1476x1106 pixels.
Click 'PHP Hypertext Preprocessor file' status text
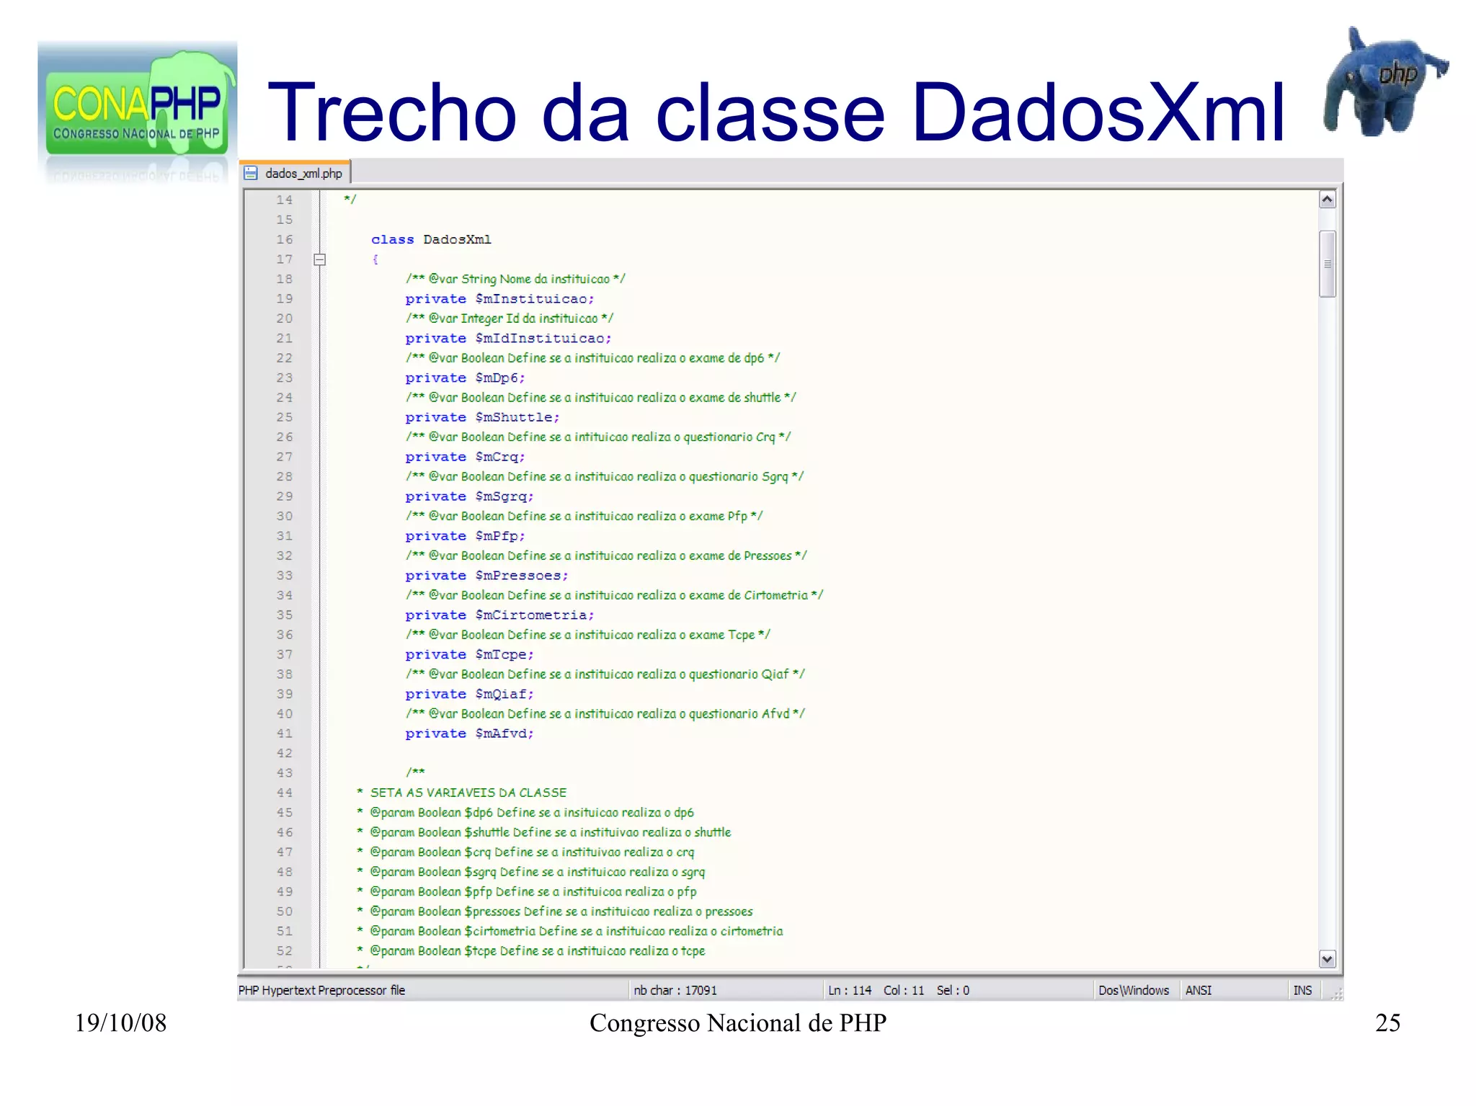(322, 991)
